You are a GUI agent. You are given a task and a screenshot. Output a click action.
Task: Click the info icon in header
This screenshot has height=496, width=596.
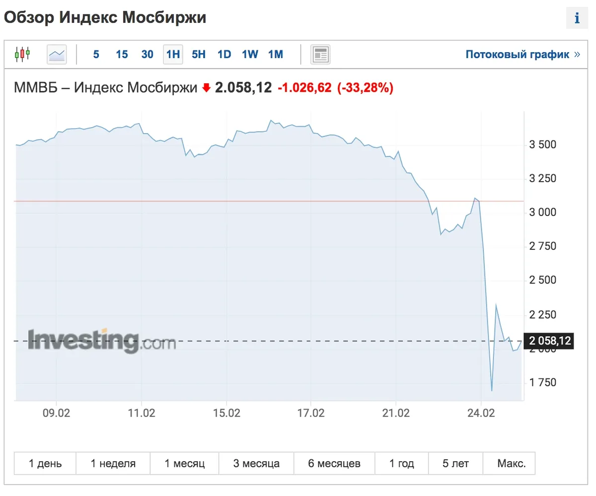tap(577, 19)
